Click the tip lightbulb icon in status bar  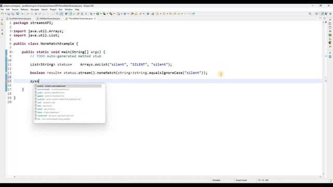[331, 181]
